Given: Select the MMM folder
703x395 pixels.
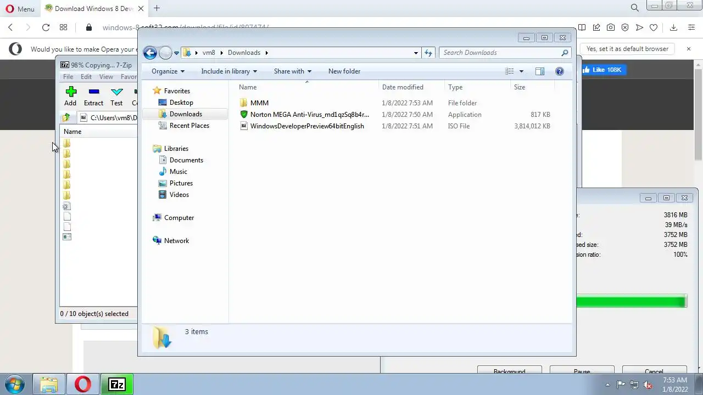Looking at the screenshot, I should pyautogui.click(x=259, y=103).
